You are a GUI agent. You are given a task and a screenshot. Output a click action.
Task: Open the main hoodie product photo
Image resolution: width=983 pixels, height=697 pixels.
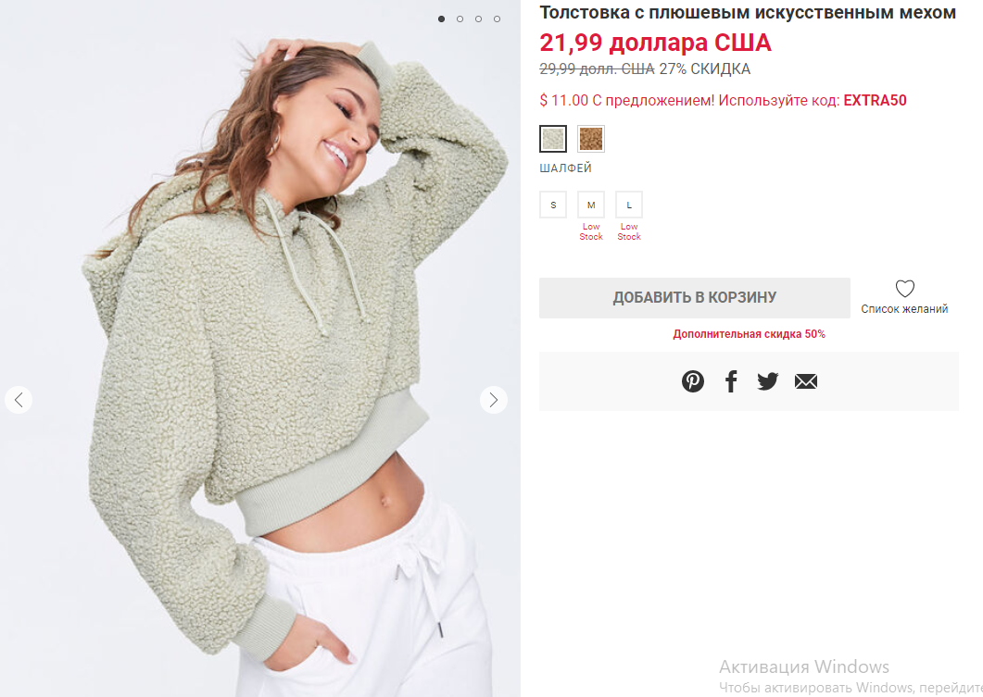260,348
